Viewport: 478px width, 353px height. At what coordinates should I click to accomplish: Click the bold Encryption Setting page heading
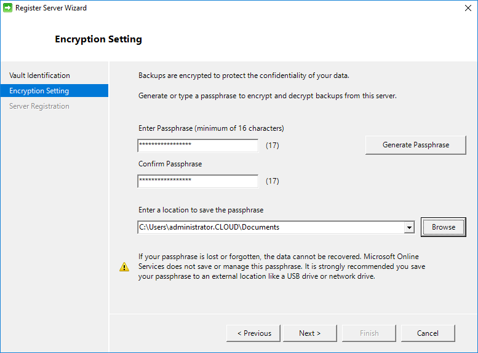coord(98,39)
